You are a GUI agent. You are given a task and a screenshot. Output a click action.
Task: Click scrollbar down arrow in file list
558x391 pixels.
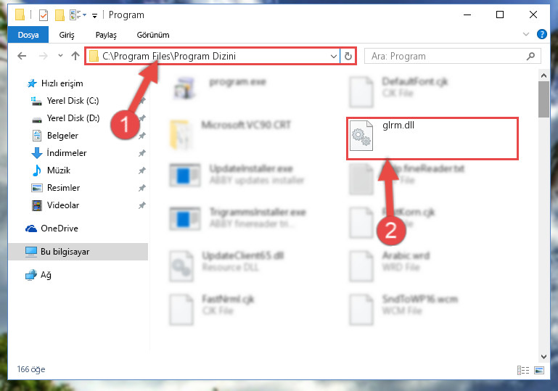click(x=543, y=356)
